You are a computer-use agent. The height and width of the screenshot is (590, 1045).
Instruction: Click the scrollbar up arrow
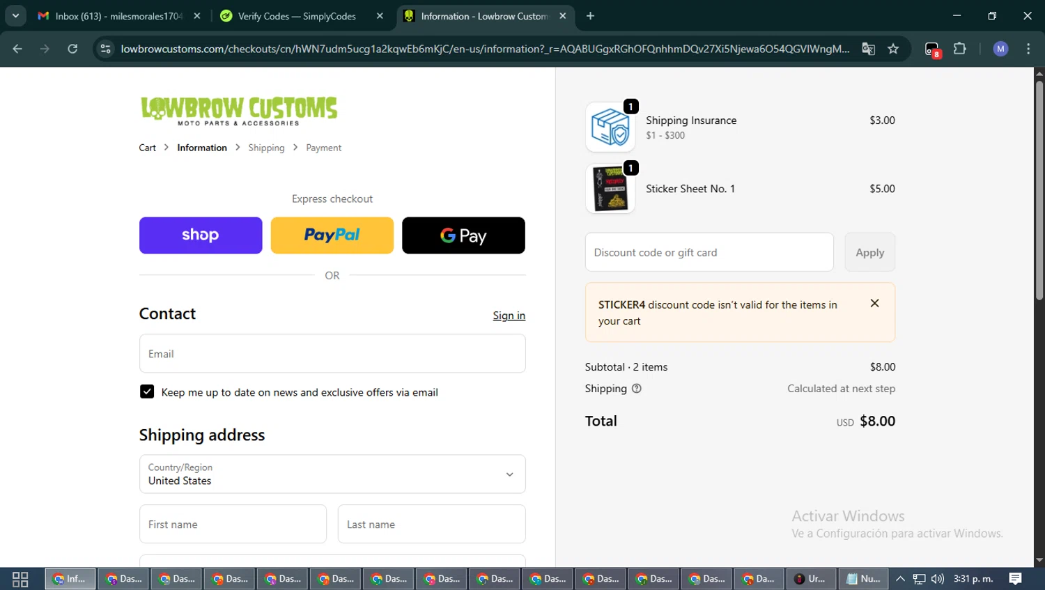coord(1039,72)
